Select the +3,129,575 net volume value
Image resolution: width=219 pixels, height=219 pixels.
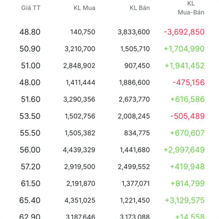184,200
